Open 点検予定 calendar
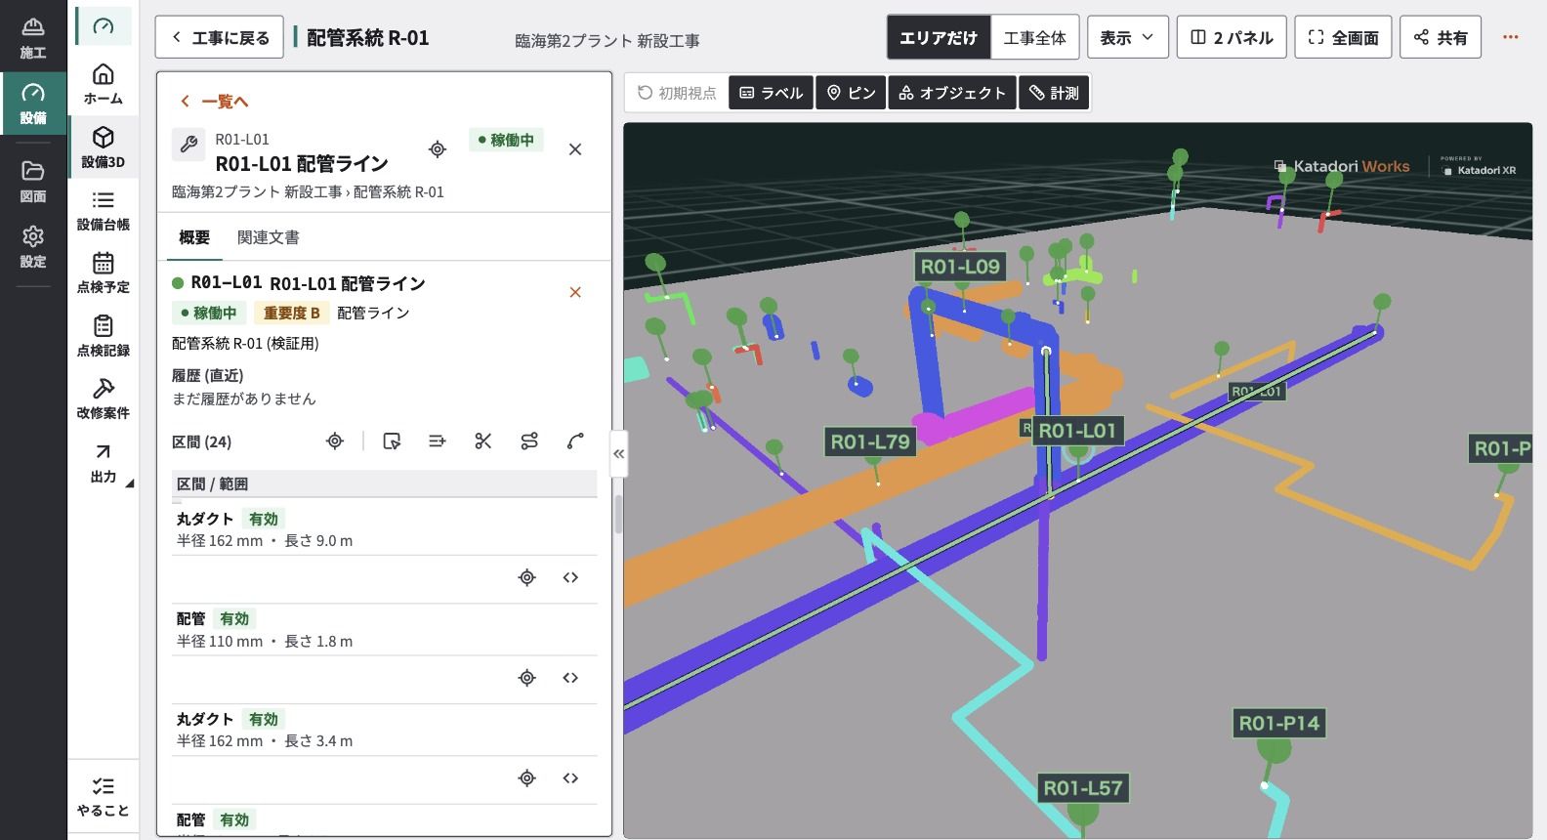The height and width of the screenshot is (840, 1547). 104,273
